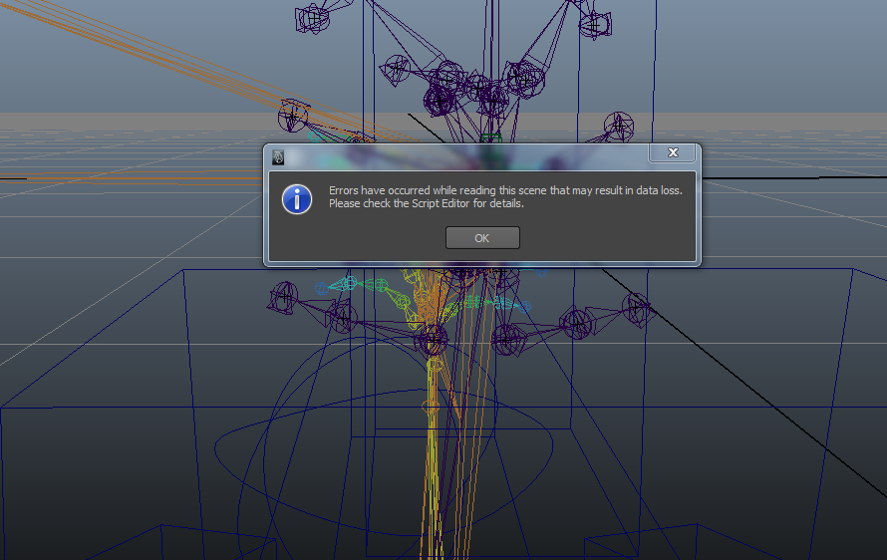Click the Maya icon in the dialog title bar
This screenshot has width=887, height=560.
coord(278,157)
